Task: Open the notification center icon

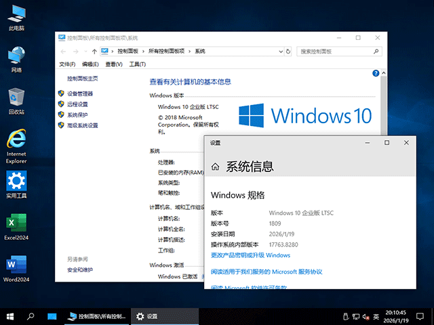Action: point(420,316)
